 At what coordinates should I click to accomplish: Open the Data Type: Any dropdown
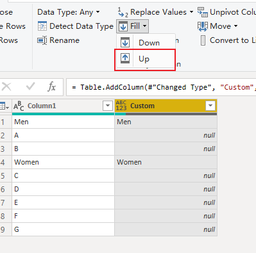coord(69,12)
